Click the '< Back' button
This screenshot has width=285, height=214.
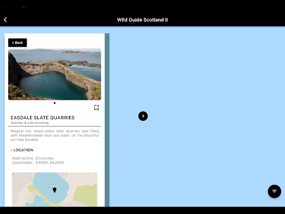coord(17,43)
